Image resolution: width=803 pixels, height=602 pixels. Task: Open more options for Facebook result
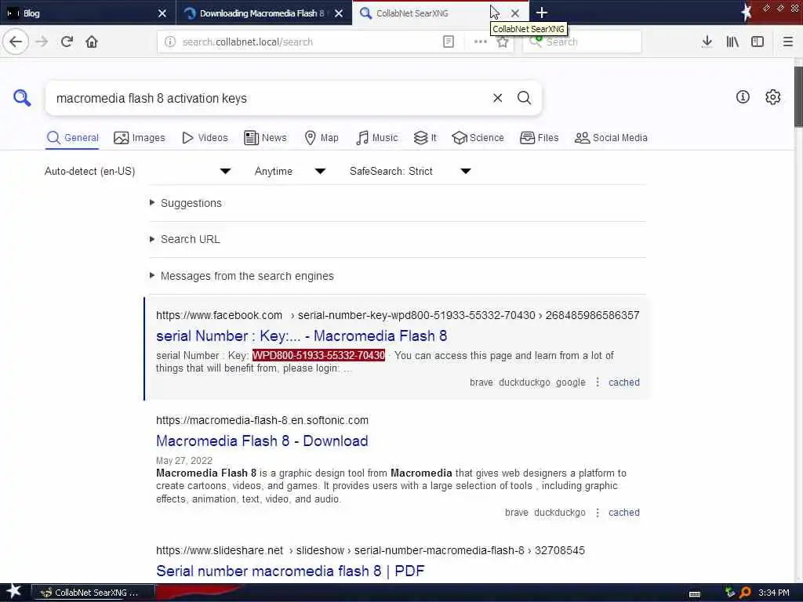[597, 382]
